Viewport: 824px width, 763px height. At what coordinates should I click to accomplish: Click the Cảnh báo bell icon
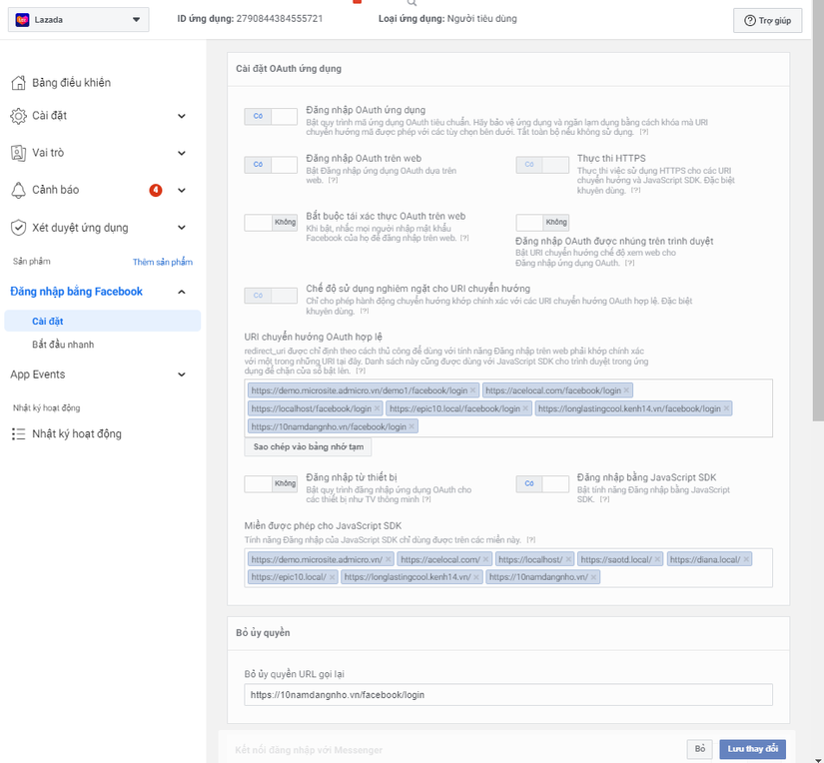tap(18, 190)
